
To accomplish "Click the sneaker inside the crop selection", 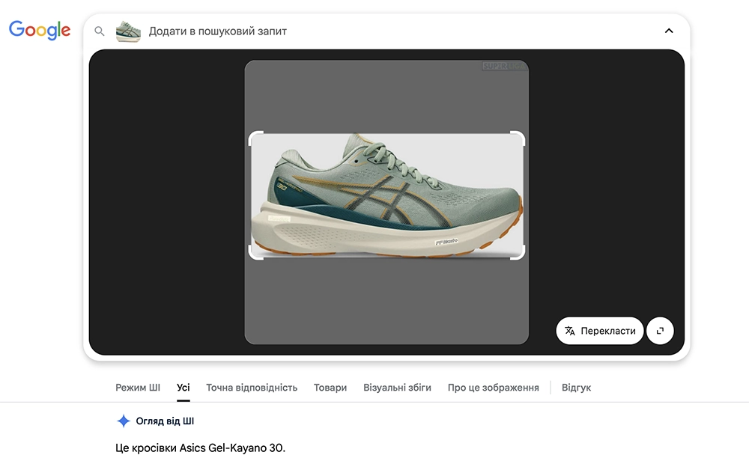I will (x=386, y=196).
